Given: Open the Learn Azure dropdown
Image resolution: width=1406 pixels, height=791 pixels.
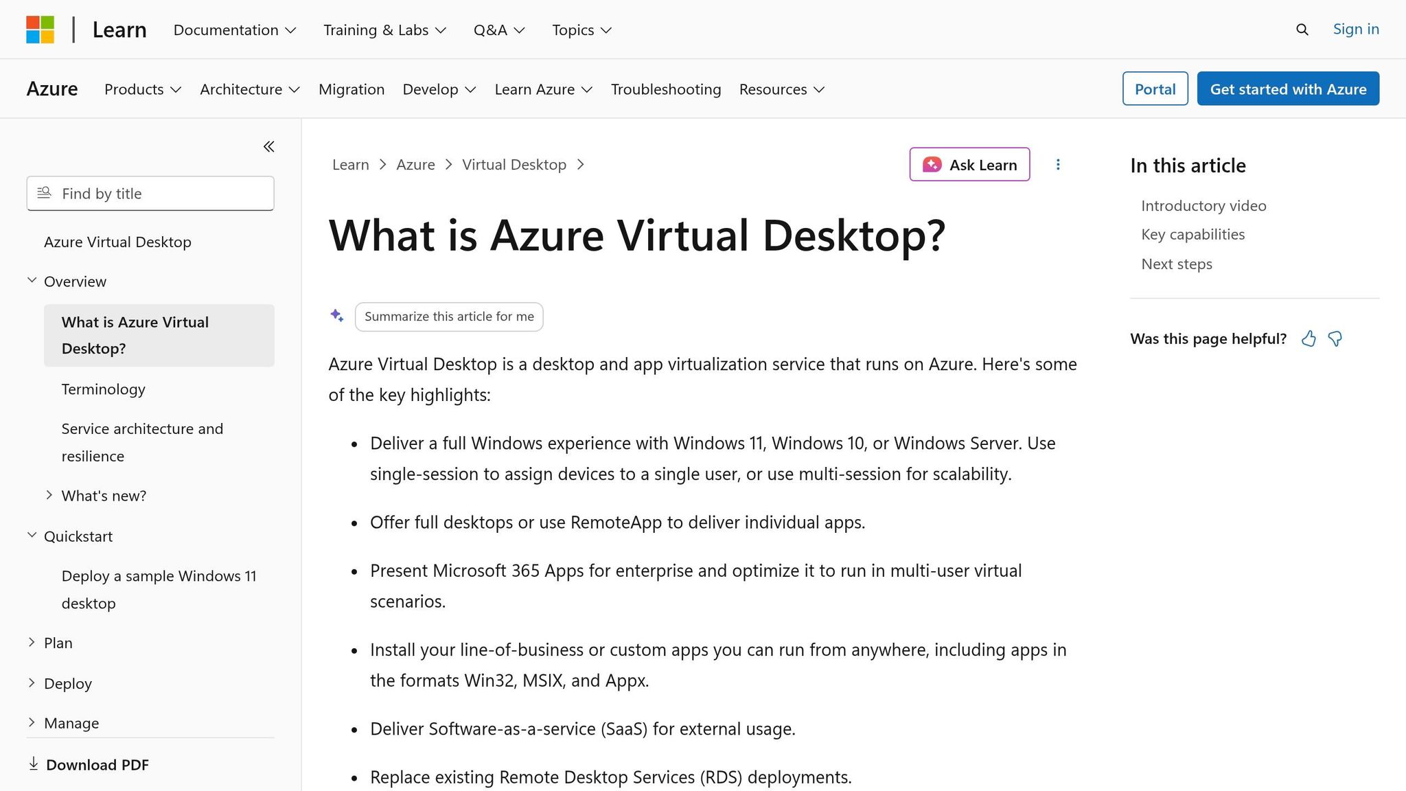Looking at the screenshot, I should click(x=544, y=89).
